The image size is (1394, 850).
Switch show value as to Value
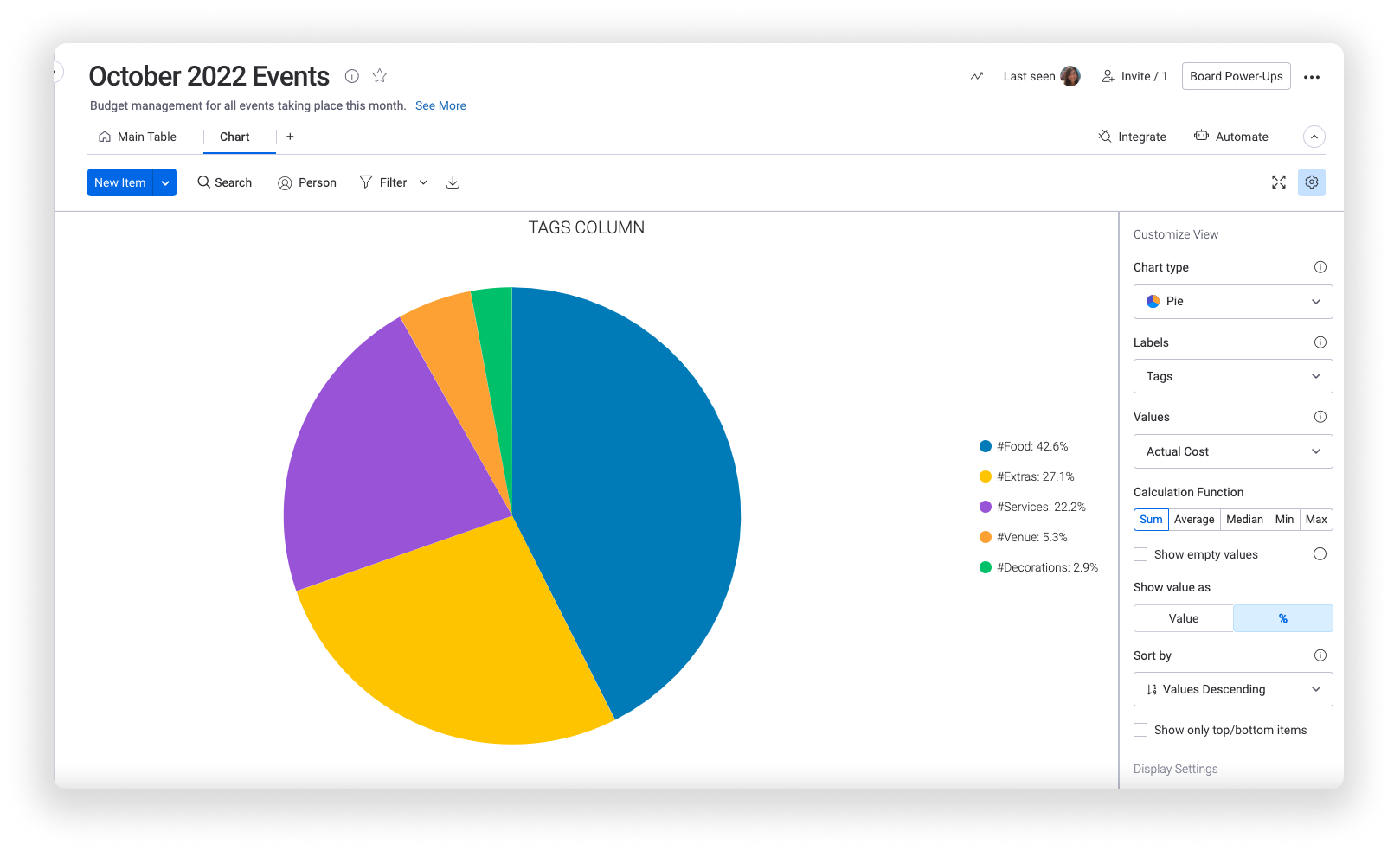tap(1184, 618)
